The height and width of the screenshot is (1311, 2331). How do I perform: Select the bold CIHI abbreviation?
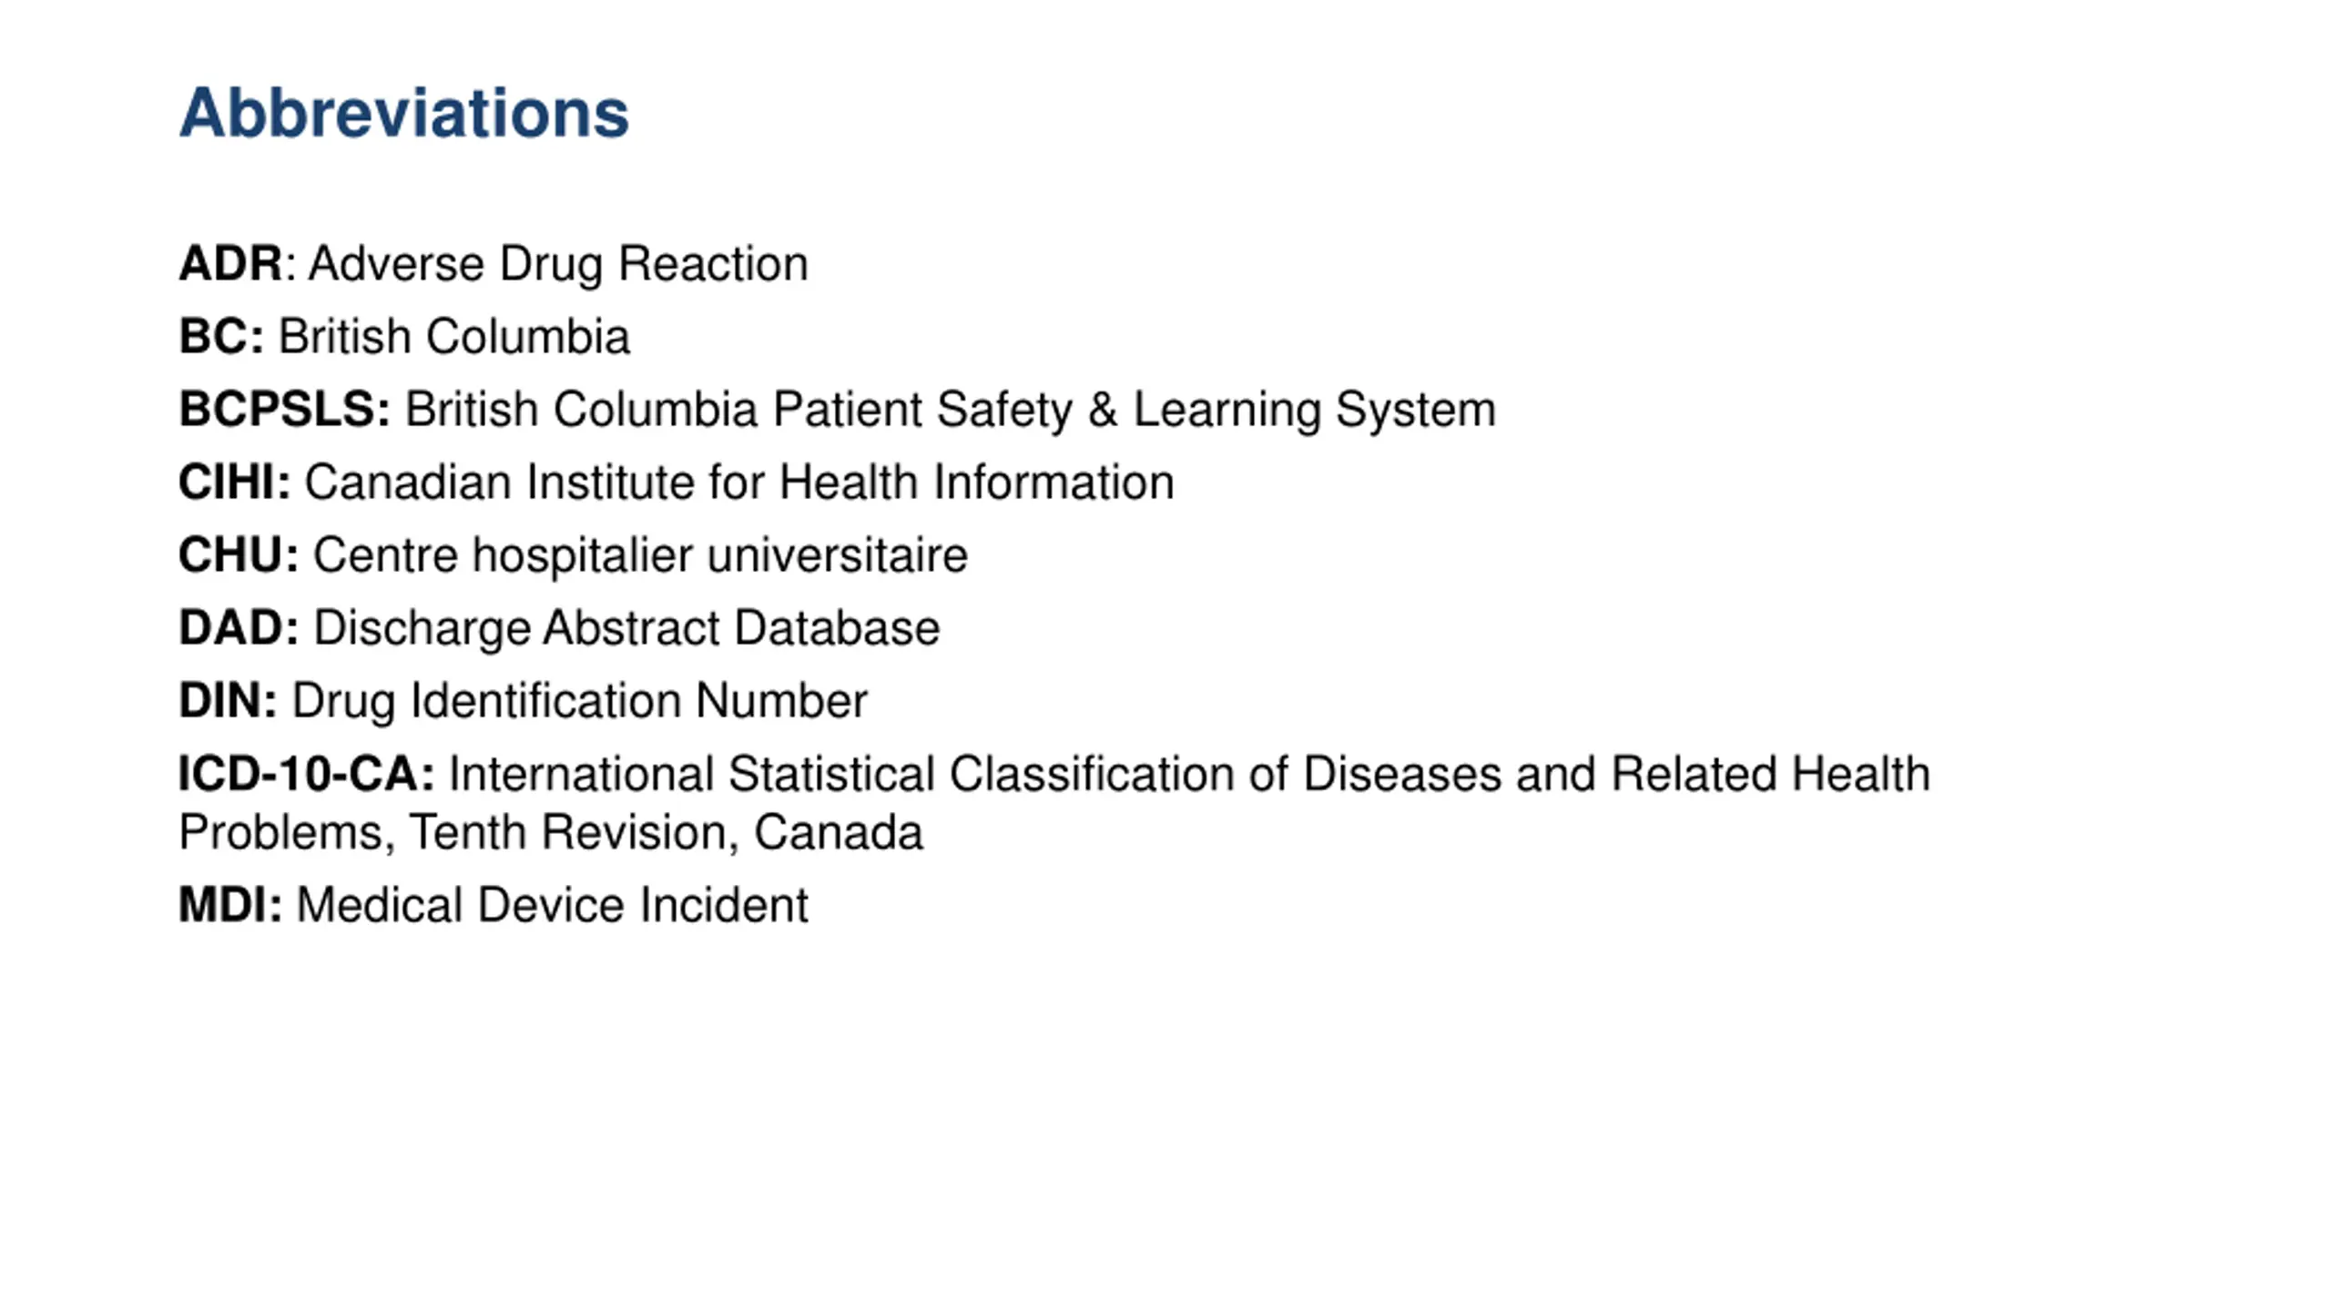[234, 483]
